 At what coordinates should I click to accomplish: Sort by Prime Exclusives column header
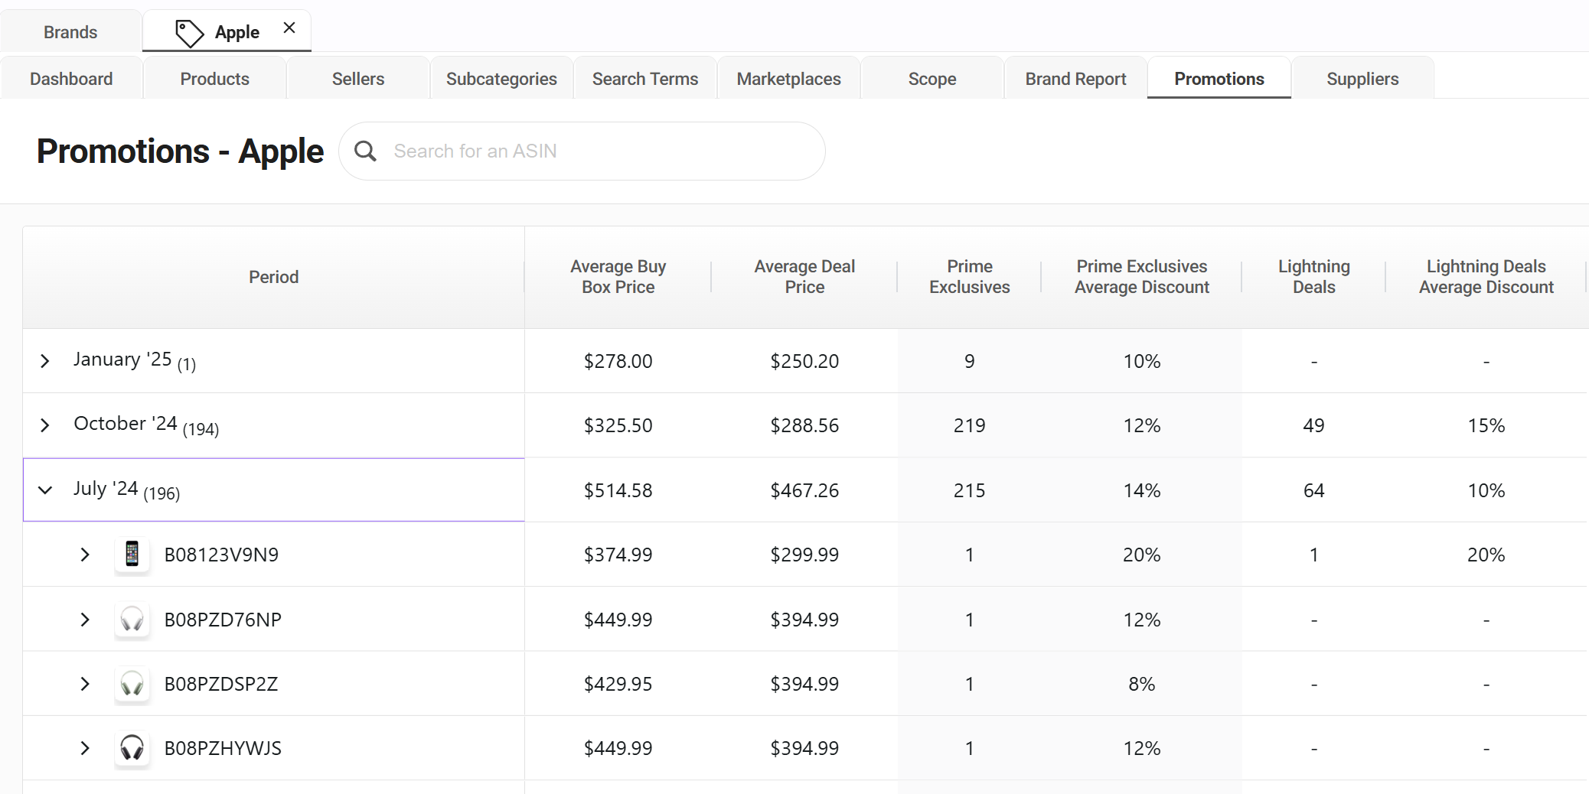tap(970, 277)
